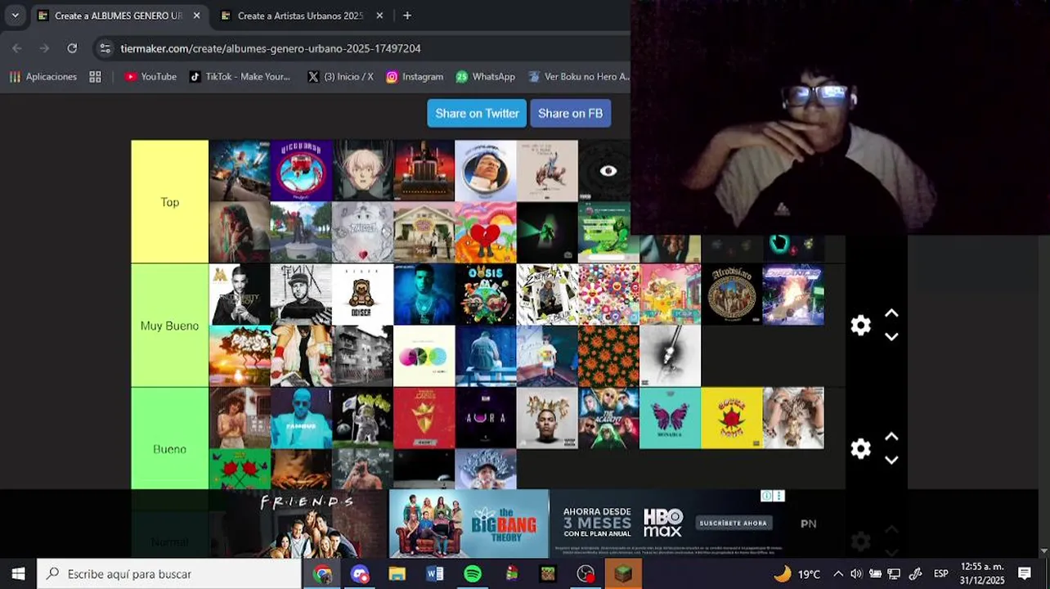This screenshot has height=589, width=1050.
Task: Open settings gear for Bueno row
Action: tap(860, 448)
